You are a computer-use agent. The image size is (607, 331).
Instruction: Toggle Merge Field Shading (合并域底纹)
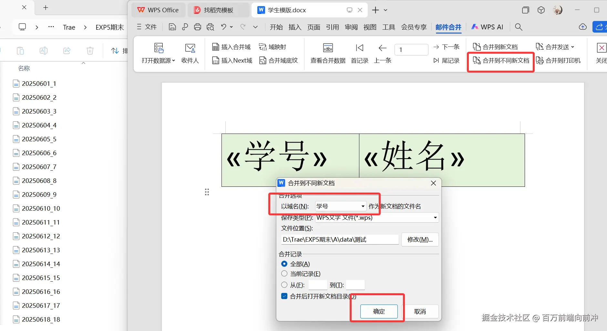click(279, 61)
